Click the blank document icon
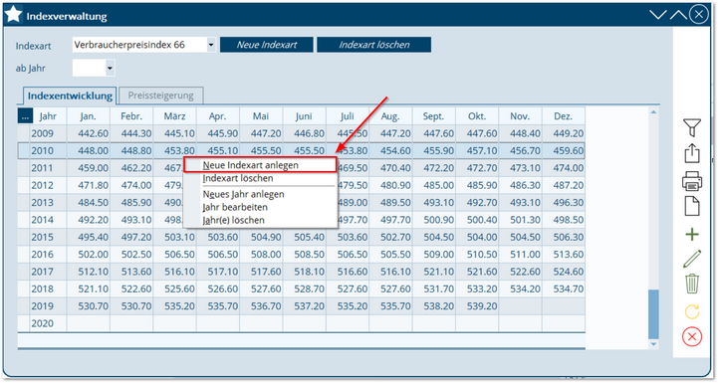The image size is (718, 383). pos(692,206)
